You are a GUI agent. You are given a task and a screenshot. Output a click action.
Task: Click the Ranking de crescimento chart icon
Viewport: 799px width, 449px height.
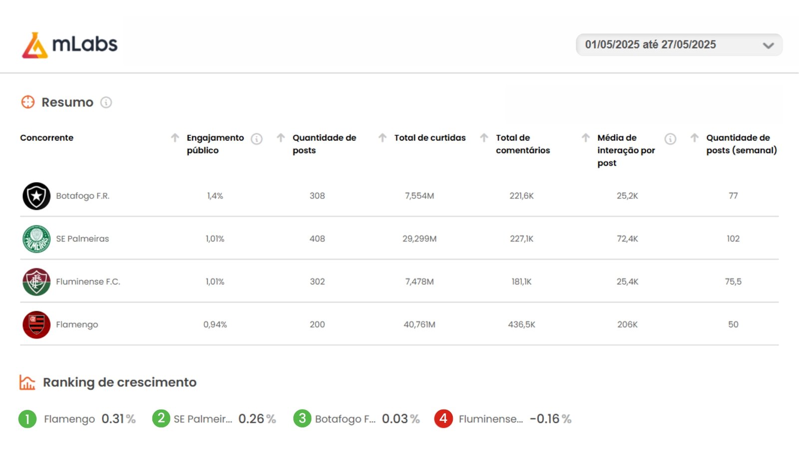[27, 382]
